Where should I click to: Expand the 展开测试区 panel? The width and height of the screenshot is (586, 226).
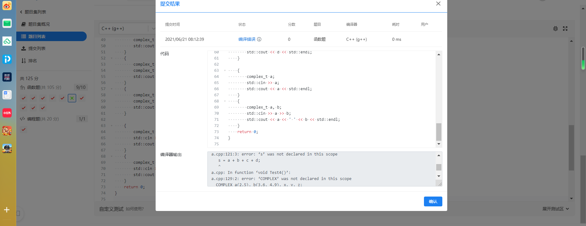click(x=556, y=209)
